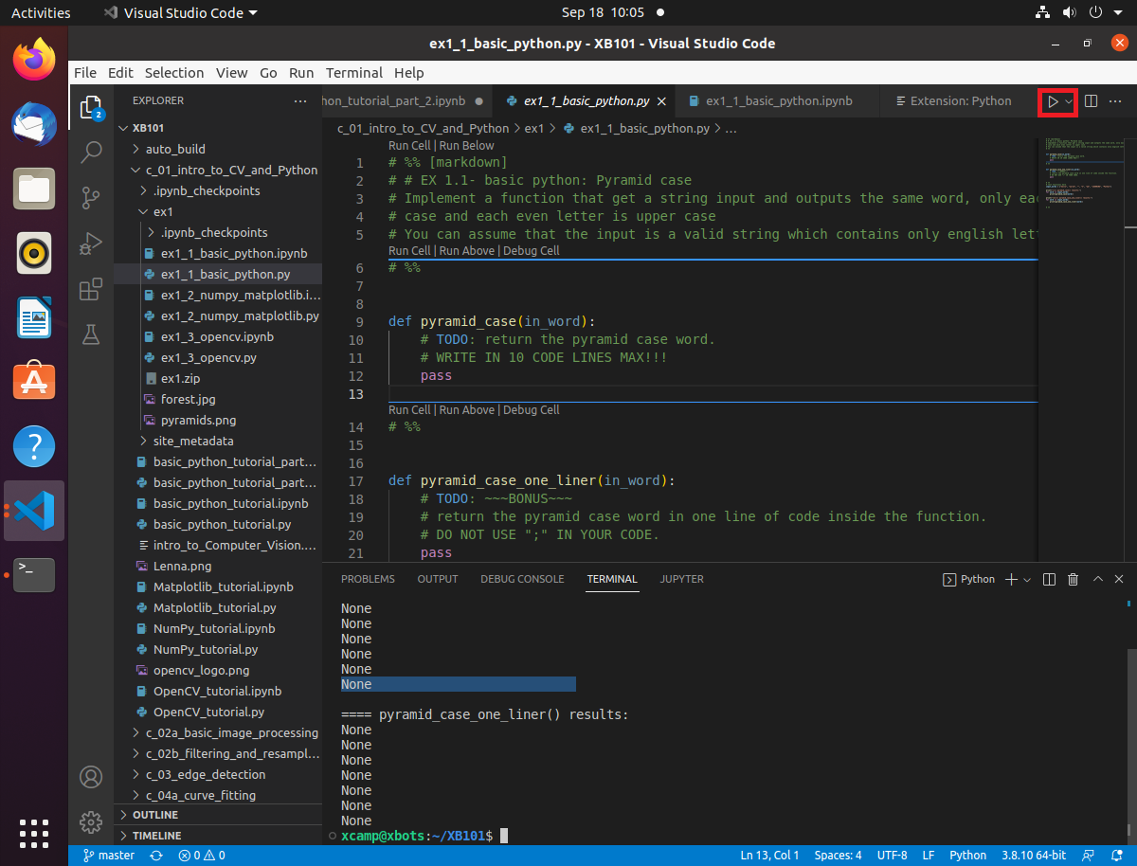Switch to the JUPYTER panel tab

point(682,579)
